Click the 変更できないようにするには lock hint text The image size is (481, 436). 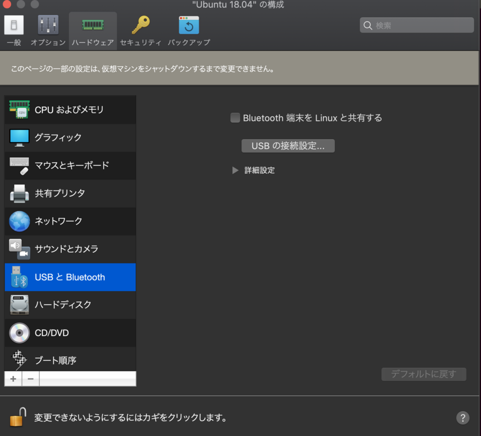(x=131, y=417)
